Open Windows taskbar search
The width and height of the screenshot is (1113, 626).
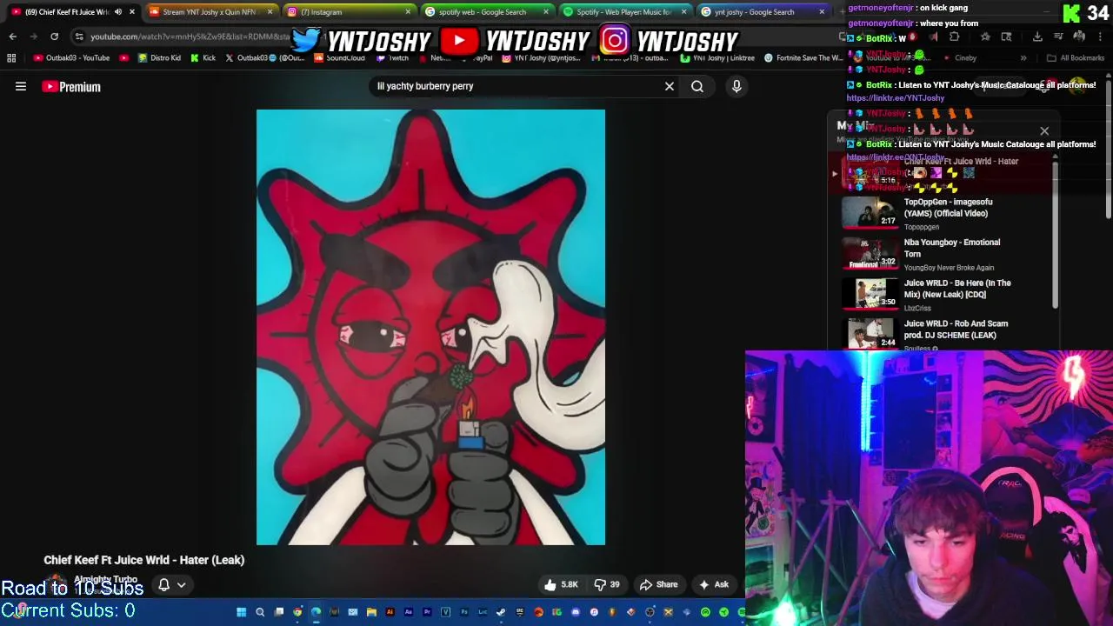tap(260, 612)
